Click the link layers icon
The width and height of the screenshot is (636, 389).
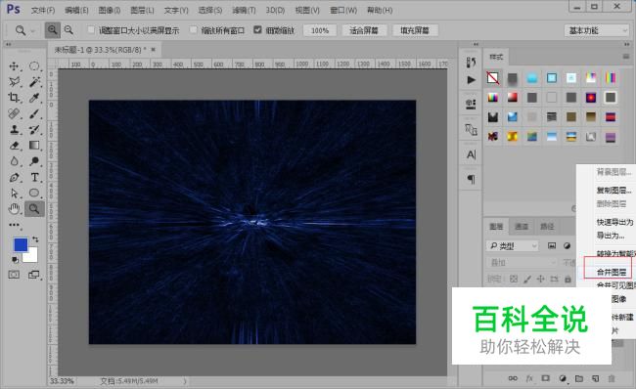click(513, 378)
